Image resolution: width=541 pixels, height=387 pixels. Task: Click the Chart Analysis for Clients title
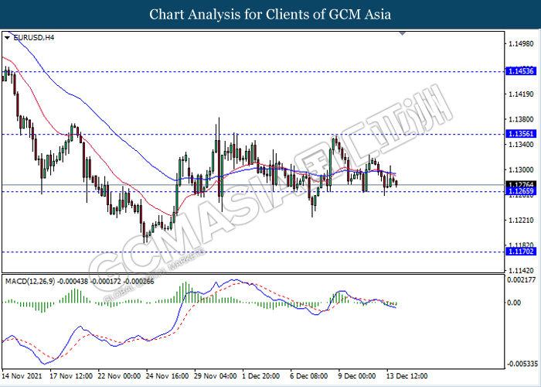pyautogui.click(x=270, y=15)
